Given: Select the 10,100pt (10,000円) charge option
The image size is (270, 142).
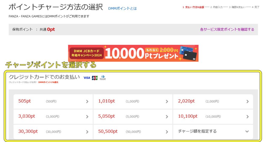Looking at the screenshot, I should 213,117.
